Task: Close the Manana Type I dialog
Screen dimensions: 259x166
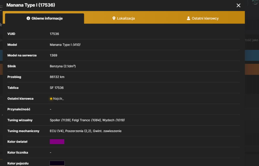Action: point(238,5)
